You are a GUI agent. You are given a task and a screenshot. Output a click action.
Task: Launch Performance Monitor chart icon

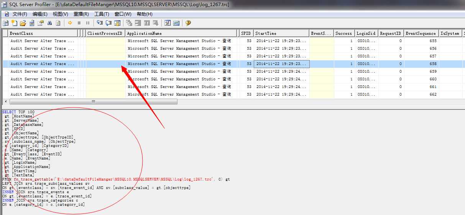click(176, 23)
